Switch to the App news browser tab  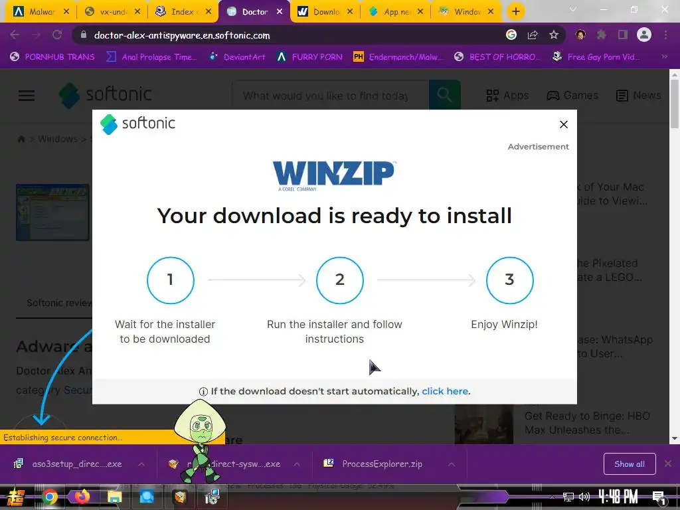click(396, 12)
